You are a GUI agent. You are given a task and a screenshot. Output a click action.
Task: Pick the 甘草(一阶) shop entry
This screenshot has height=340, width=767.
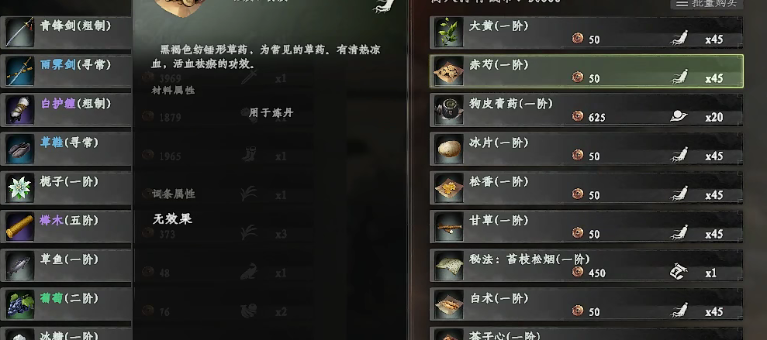[x=586, y=227]
